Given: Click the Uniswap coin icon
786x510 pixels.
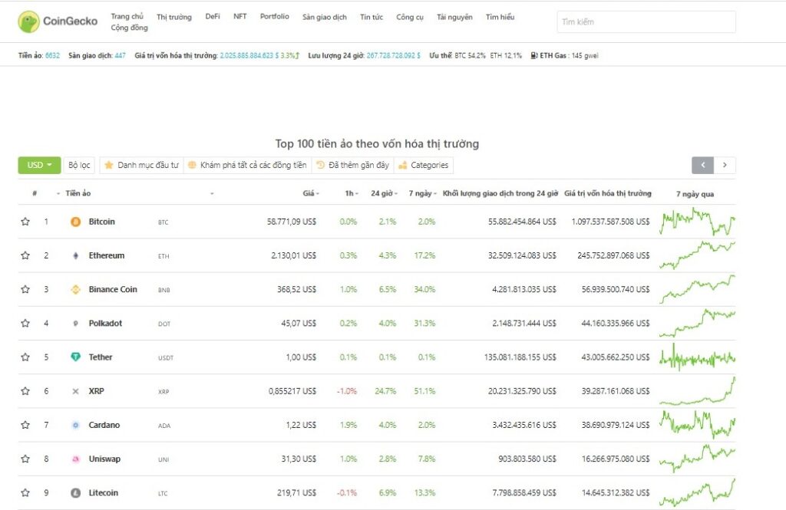Looking at the screenshot, I should point(76,459).
